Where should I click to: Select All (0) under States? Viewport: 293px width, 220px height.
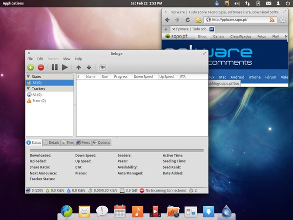(49, 83)
